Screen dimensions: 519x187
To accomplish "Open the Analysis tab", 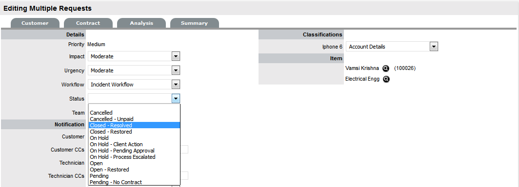I will 141,23.
